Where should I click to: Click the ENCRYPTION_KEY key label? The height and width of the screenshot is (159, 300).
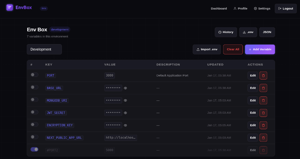click(x=60, y=125)
